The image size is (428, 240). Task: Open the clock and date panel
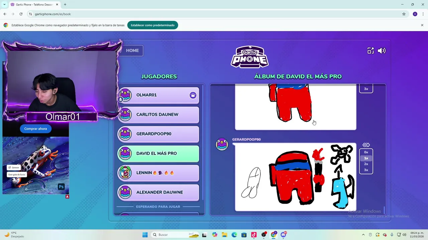point(417,235)
